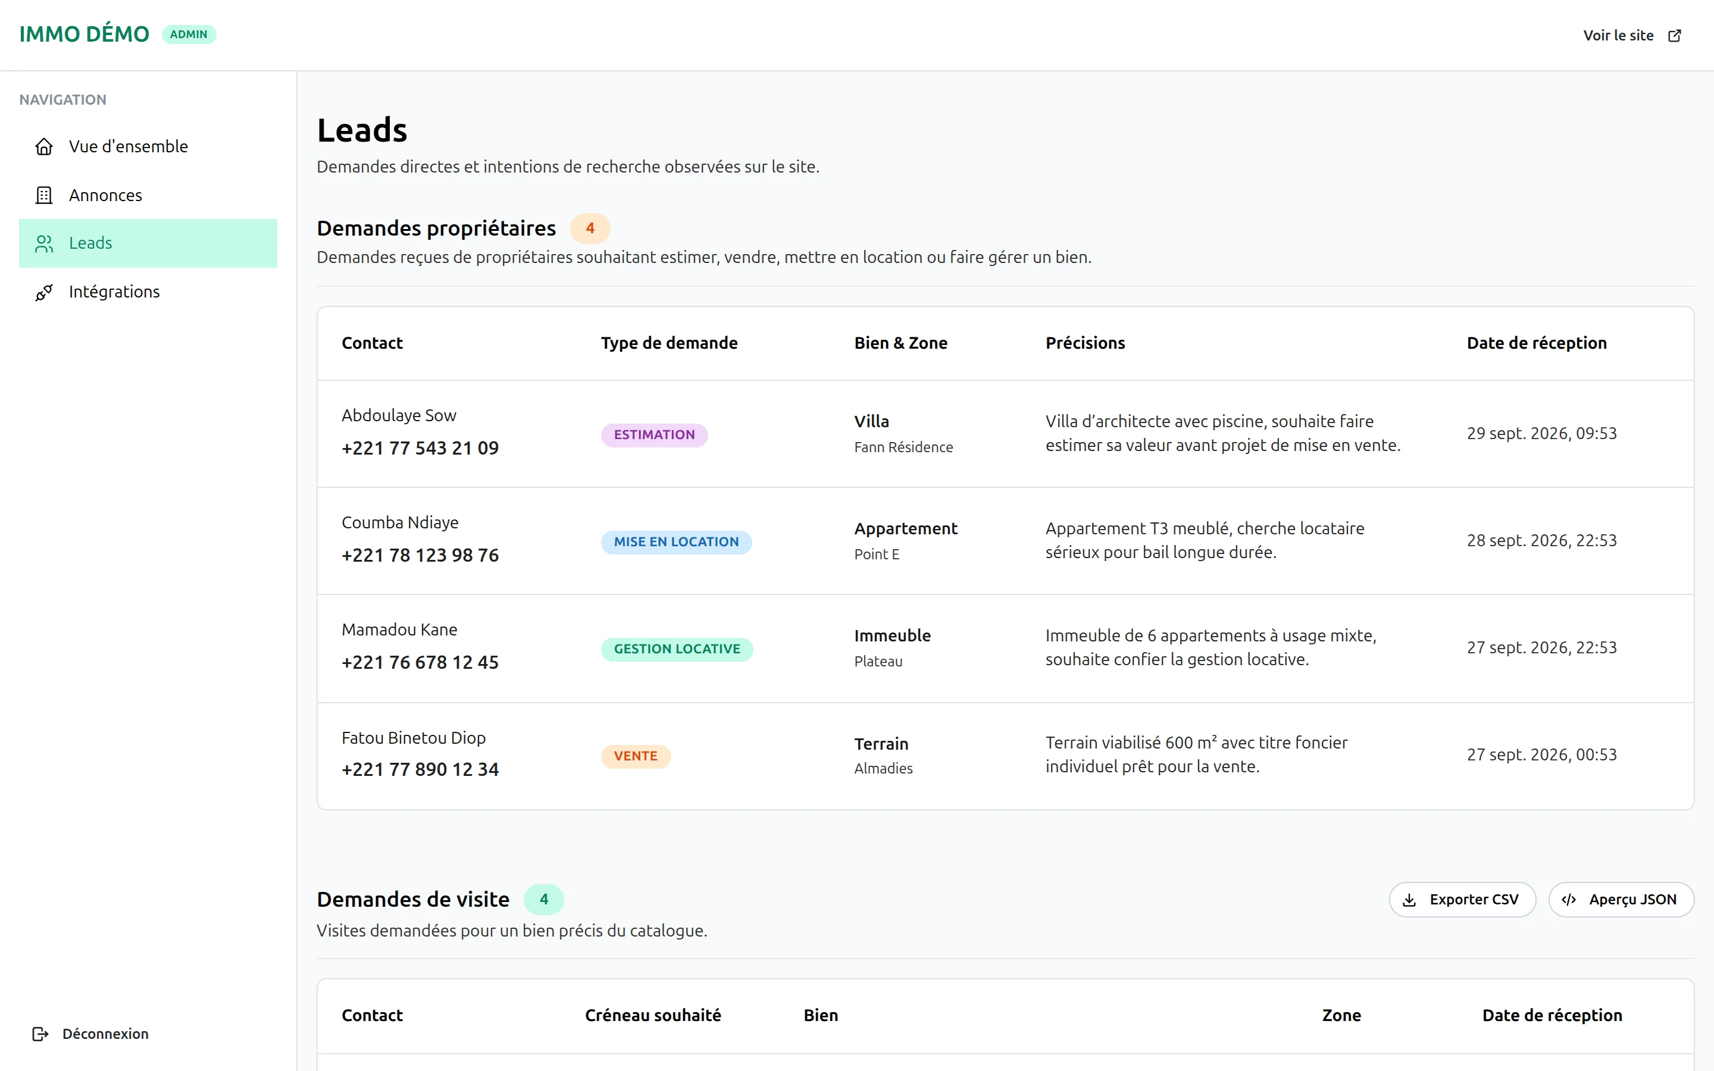The height and width of the screenshot is (1071, 1714).
Task: Click the external link icon beside Voir le site
Action: 1674,36
